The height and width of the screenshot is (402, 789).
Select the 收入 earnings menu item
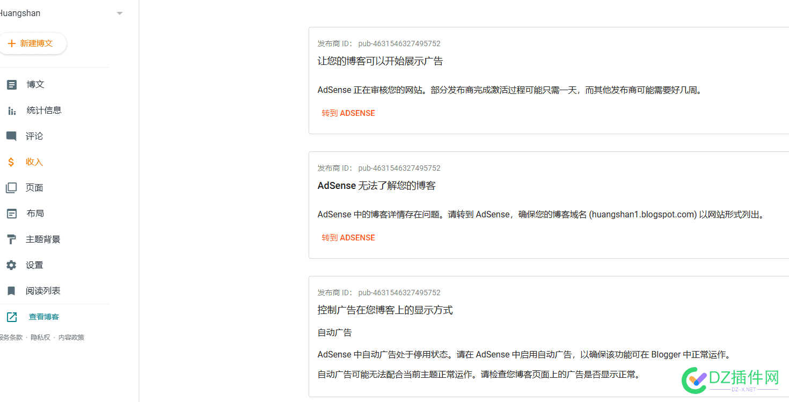tap(34, 162)
